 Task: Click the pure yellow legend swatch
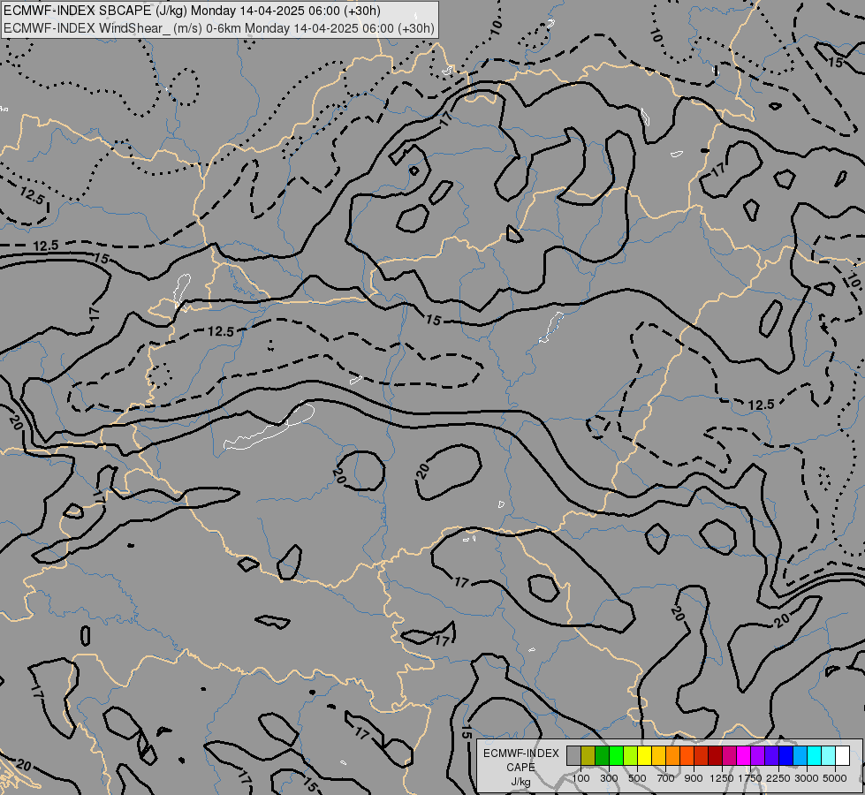(644, 755)
